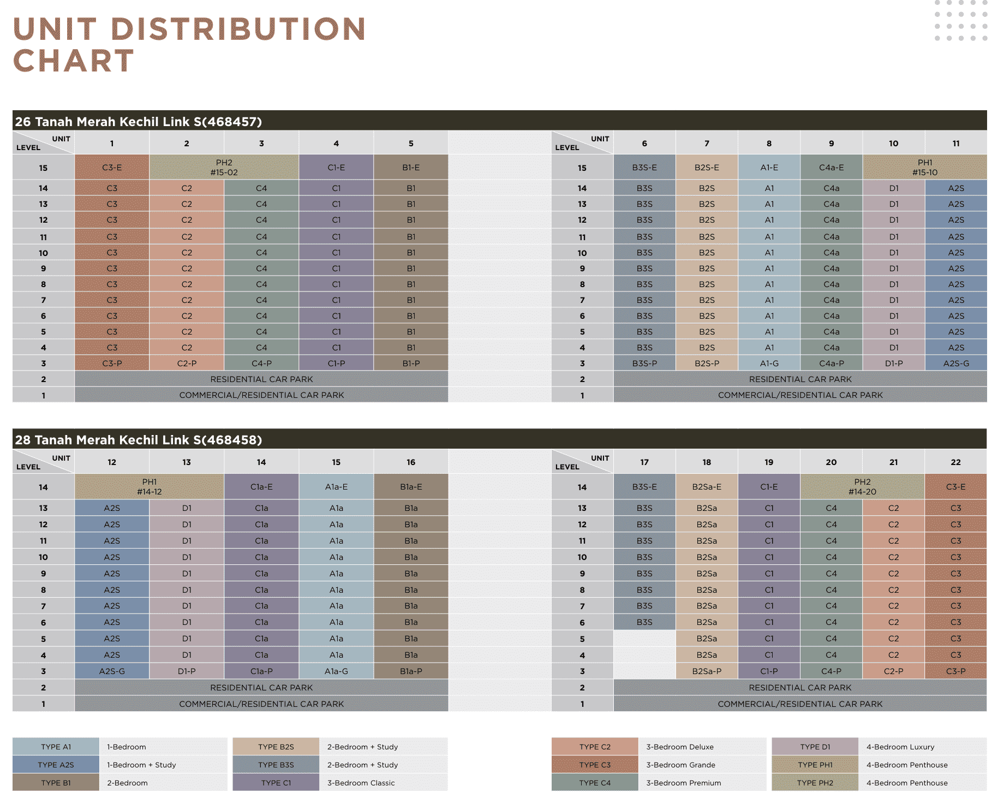Click the 28 Tanah Merah Kechil Link header
Viewport: 992px width, 798px height.
[139, 440]
